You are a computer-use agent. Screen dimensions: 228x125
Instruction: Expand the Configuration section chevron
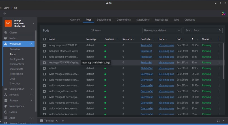point(31,89)
